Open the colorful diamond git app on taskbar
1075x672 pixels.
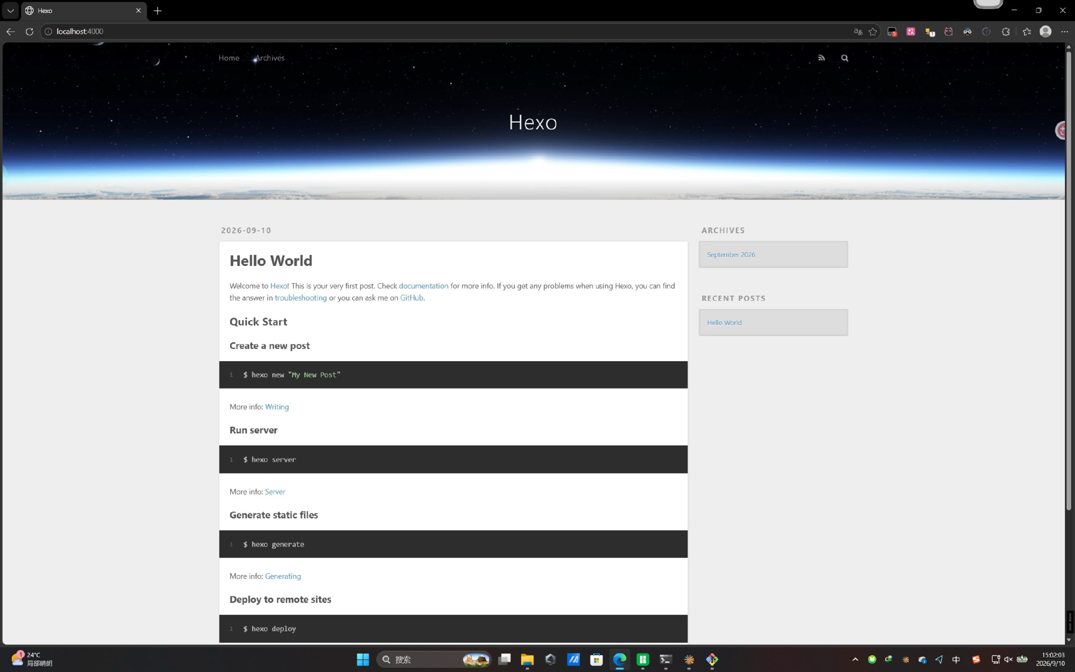pyautogui.click(x=712, y=659)
